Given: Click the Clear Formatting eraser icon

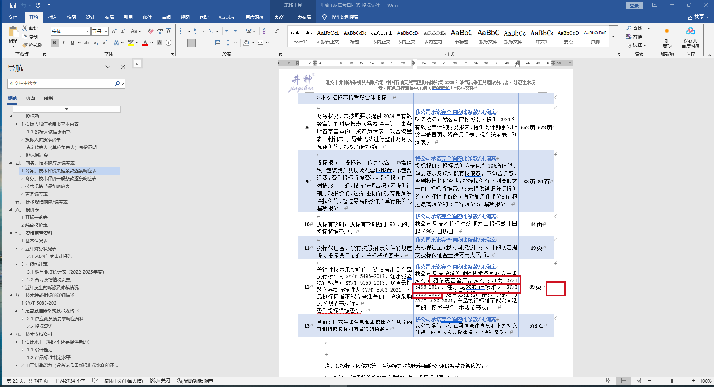Looking at the screenshot, I should coord(150,32).
